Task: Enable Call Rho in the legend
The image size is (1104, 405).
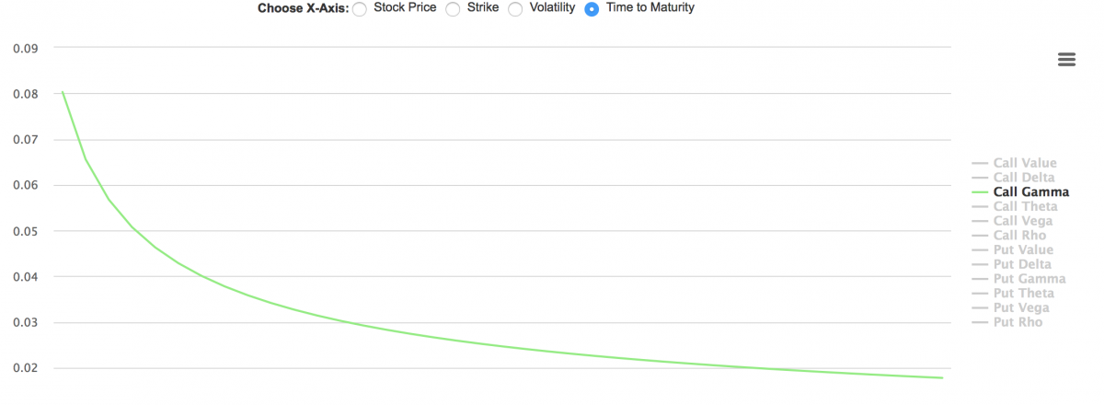Action: point(1019,236)
